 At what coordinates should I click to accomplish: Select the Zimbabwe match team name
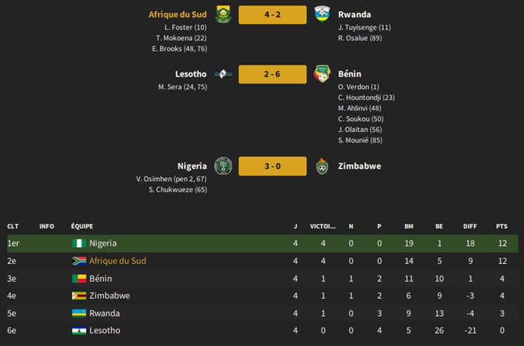pyautogui.click(x=359, y=166)
